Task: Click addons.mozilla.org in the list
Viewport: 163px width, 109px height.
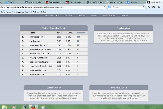Action: pyautogui.click(x=39, y=62)
